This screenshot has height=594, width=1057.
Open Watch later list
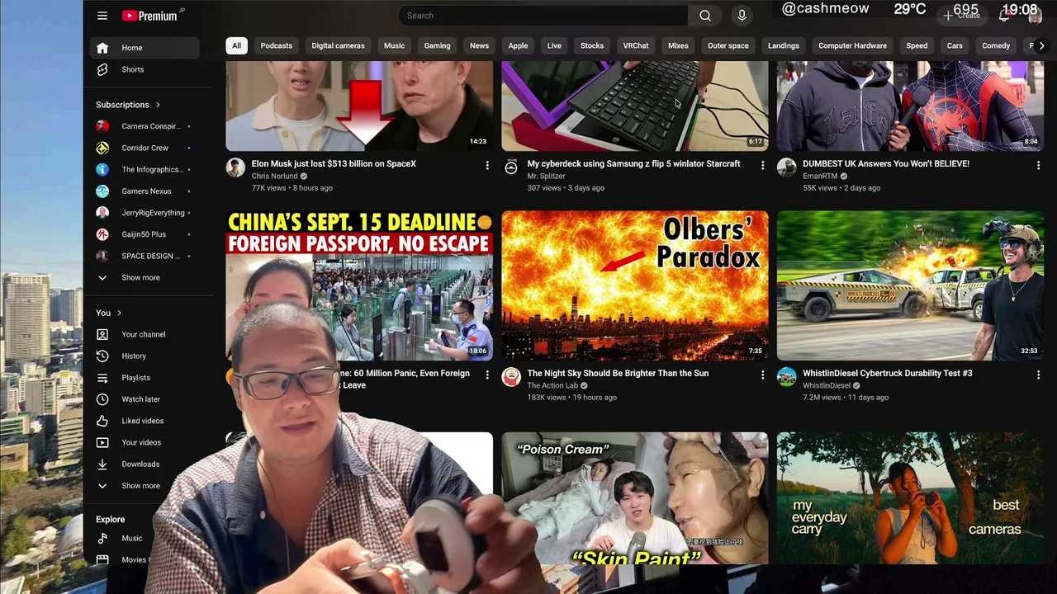click(145, 399)
